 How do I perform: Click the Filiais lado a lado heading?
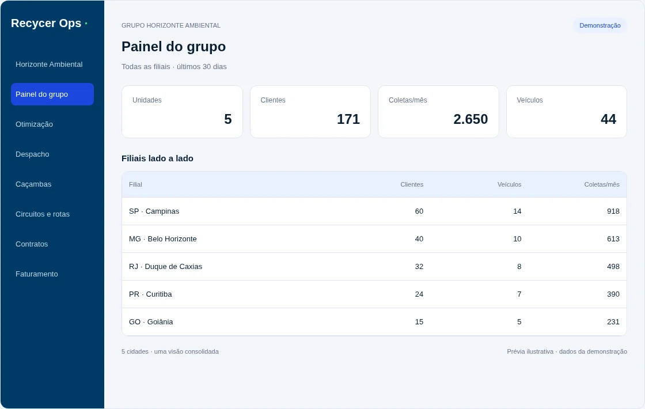(158, 158)
